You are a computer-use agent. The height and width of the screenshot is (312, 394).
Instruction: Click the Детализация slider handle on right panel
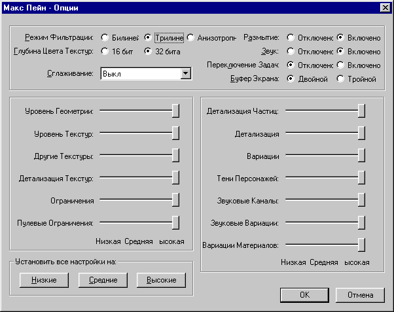361,133
